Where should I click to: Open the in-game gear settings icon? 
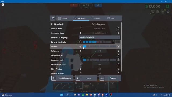[x=168, y=12]
